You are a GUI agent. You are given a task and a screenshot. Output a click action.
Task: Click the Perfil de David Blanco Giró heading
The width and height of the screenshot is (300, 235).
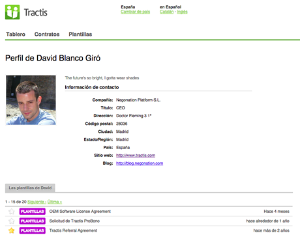(x=53, y=58)
